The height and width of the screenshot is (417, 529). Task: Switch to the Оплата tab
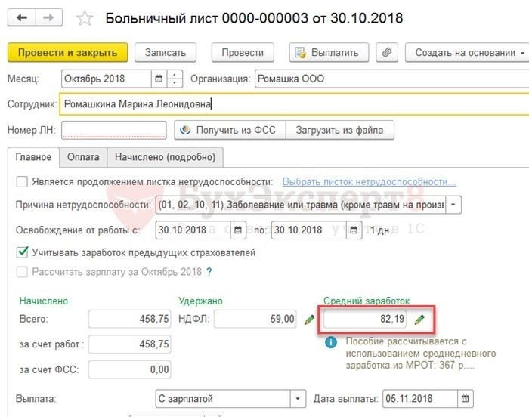click(x=83, y=157)
